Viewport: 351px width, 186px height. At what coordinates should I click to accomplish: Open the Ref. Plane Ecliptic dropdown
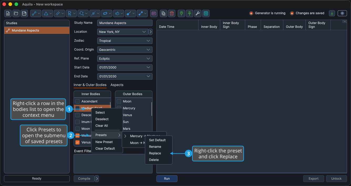tap(125, 59)
